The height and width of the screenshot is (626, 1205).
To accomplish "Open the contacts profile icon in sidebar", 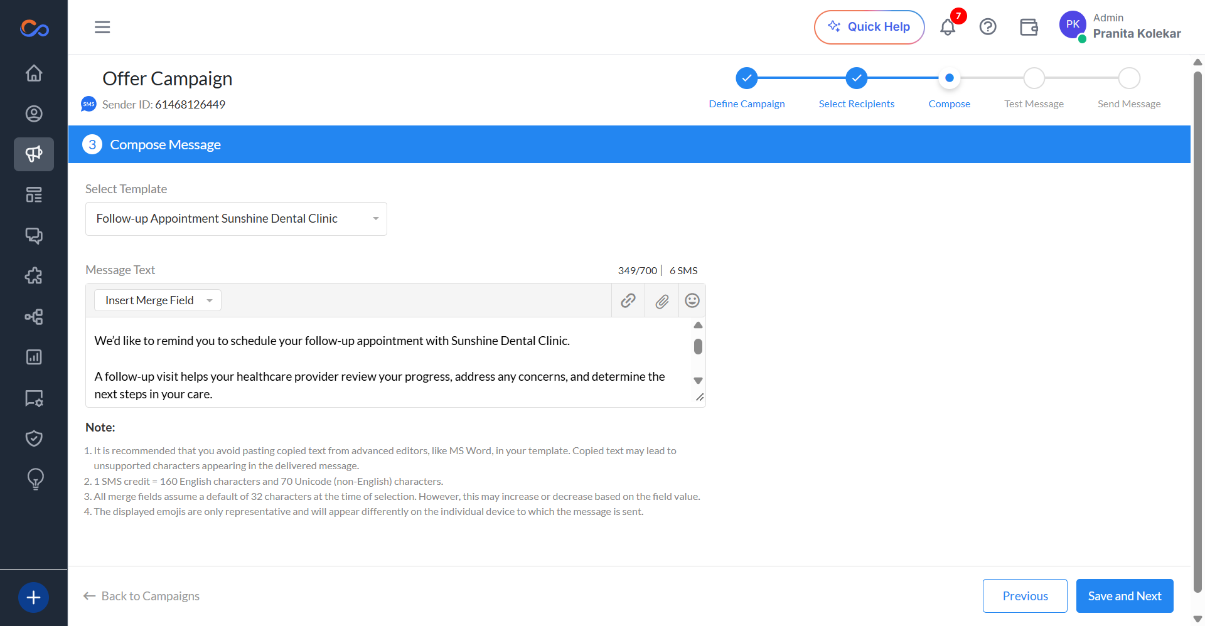I will (x=34, y=114).
